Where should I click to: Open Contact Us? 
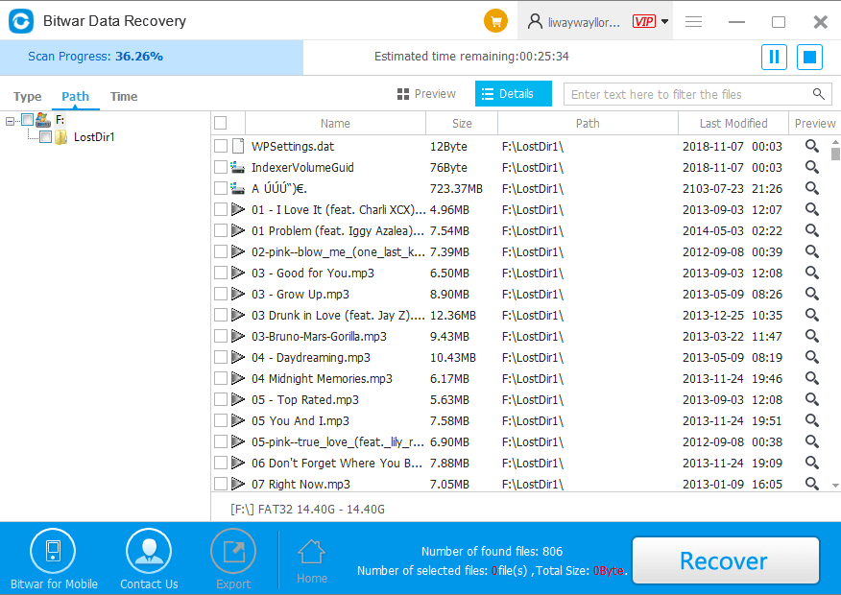[x=149, y=560]
